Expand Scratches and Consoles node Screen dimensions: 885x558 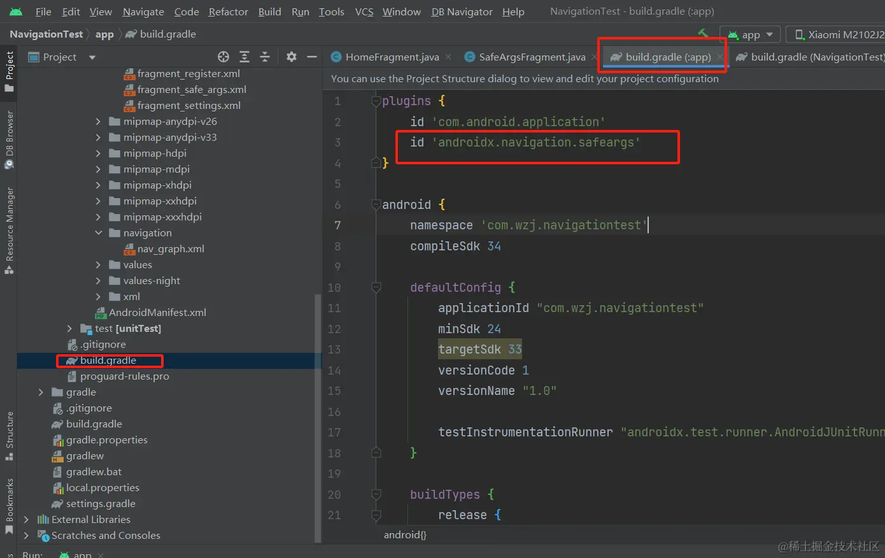click(26, 535)
